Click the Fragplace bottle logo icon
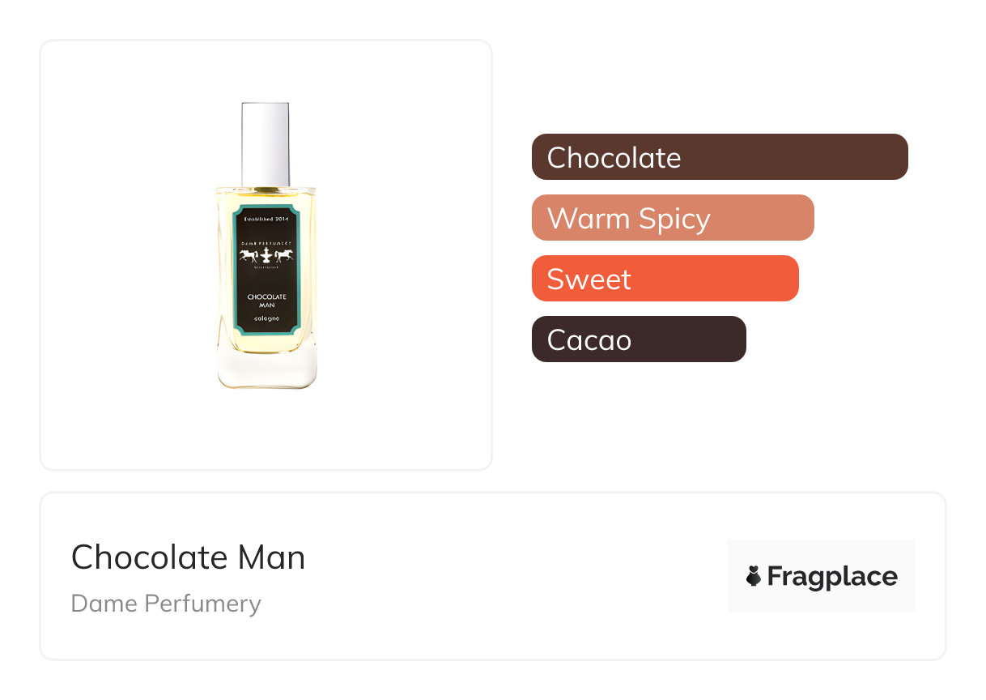Screen dimensions: 986x700 [x=754, y=576]
